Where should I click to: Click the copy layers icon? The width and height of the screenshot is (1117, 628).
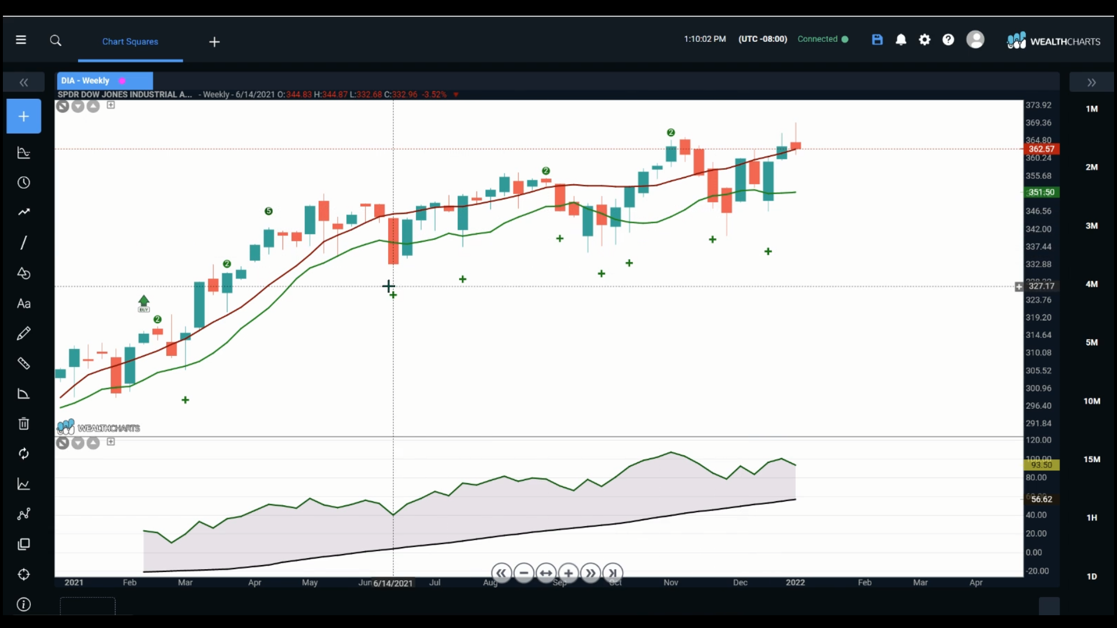tap(24, 544)
